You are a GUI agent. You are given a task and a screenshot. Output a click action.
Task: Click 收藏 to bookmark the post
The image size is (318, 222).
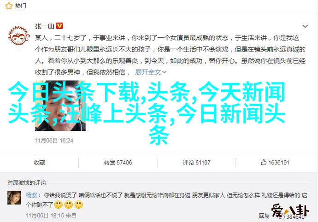(39, 163)
